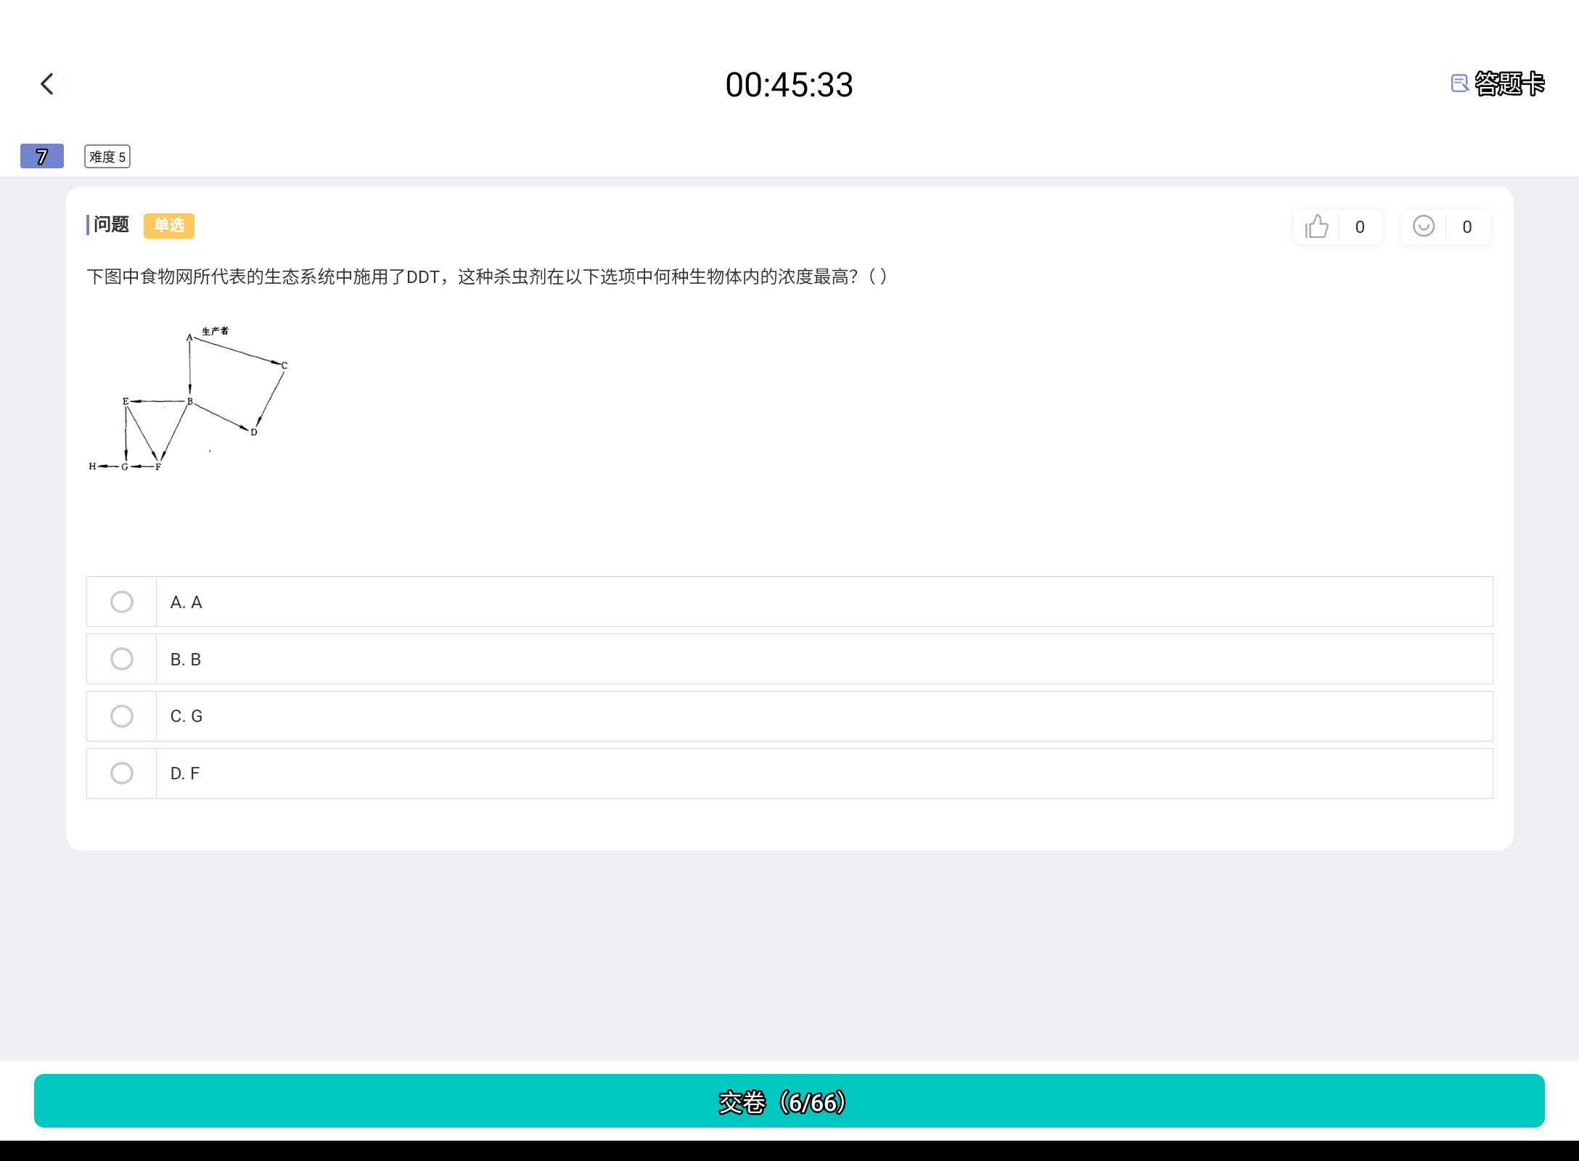Click the timer 00:45:33
Screen dimensions: 1579x1161
point(789,85)
